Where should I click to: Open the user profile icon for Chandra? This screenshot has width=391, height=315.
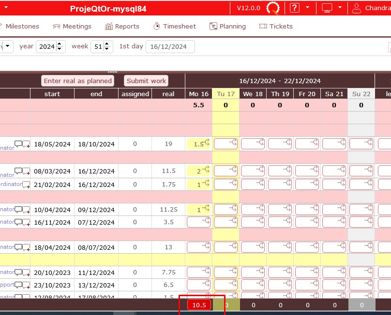pos(357,8)
